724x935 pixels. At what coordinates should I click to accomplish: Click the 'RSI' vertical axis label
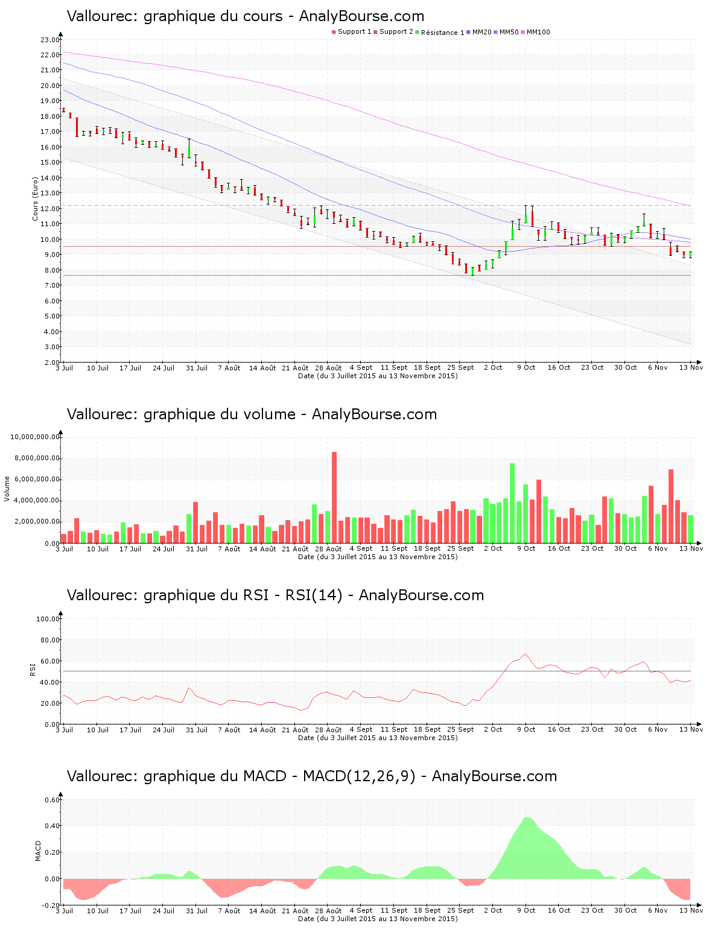click(33, 669)
